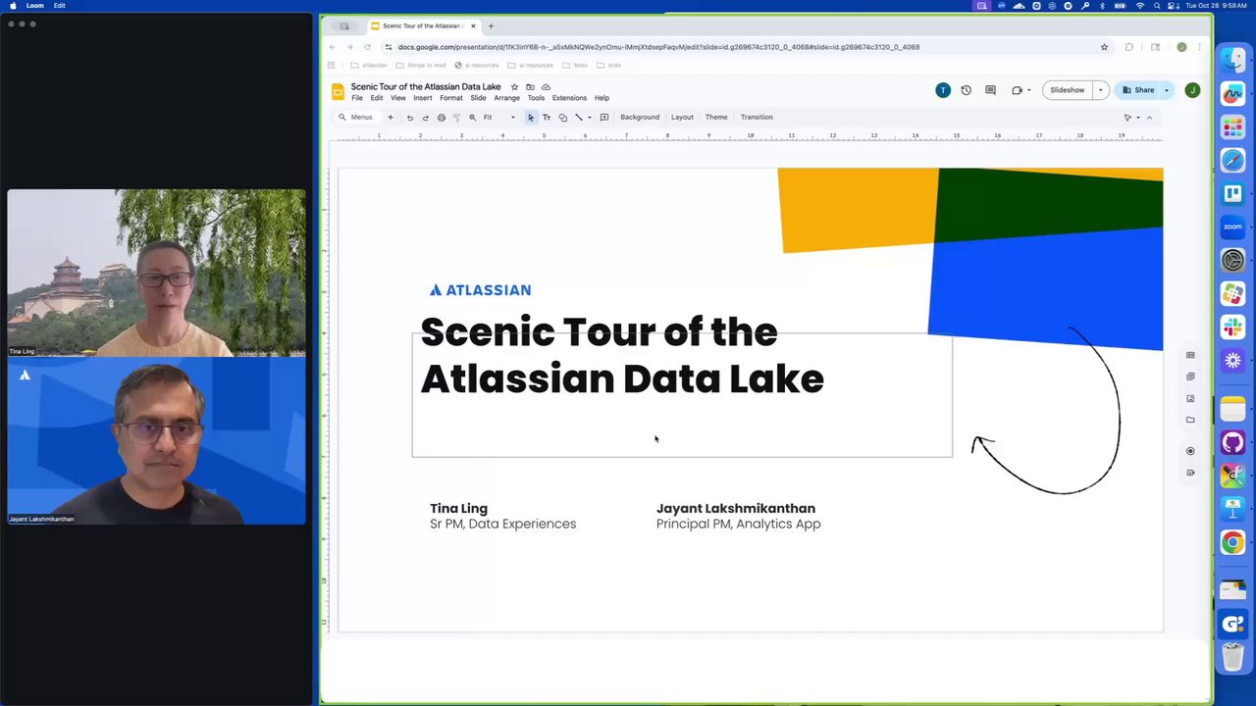Bookmark this page with the star icon
Screen dimensions: 1256x706
1104,47
